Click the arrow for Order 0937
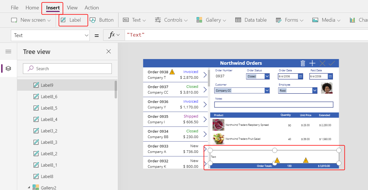 point(205,90)
